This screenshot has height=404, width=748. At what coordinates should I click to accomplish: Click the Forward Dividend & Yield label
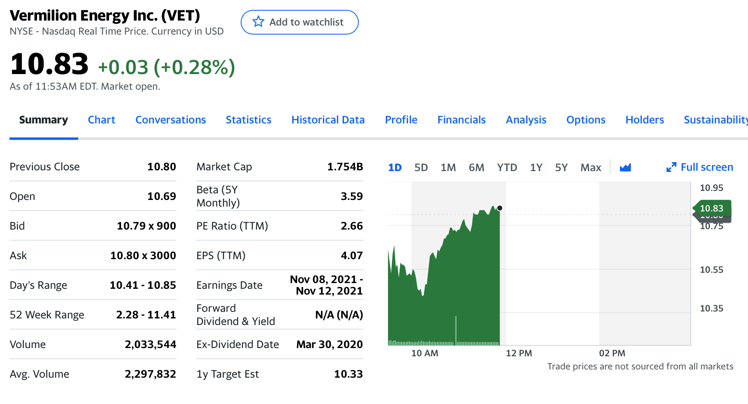pyautogui.click(x=236, y=315)
